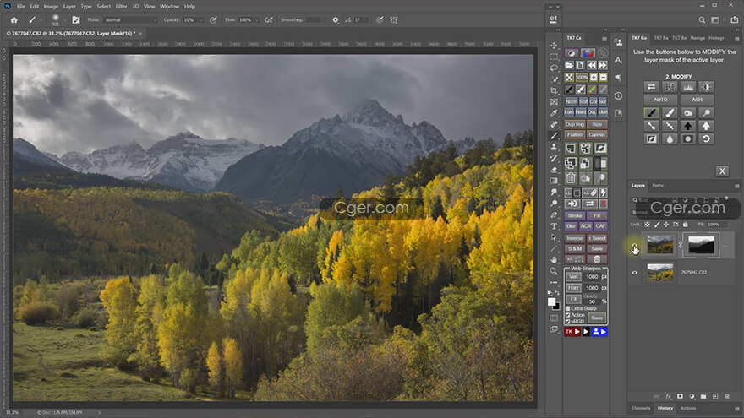This screenshot has height=418, width=744.
Task: Open the layer Fill dropdown
Action: click(725, 225)
